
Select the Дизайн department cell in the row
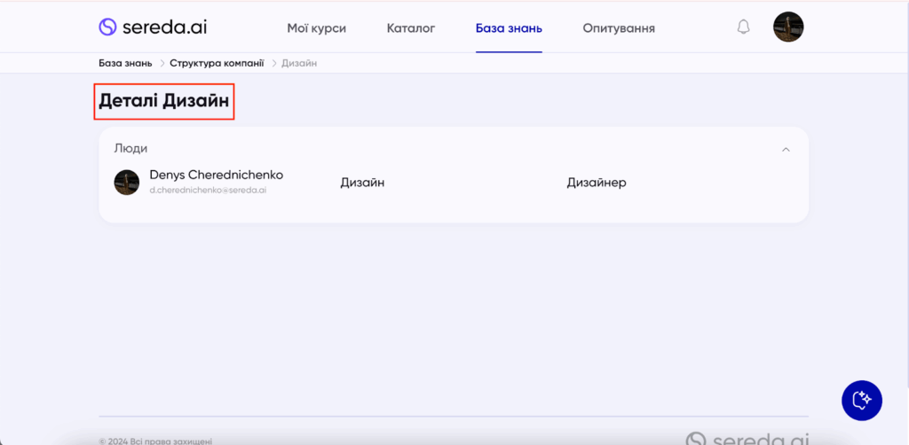362,183
